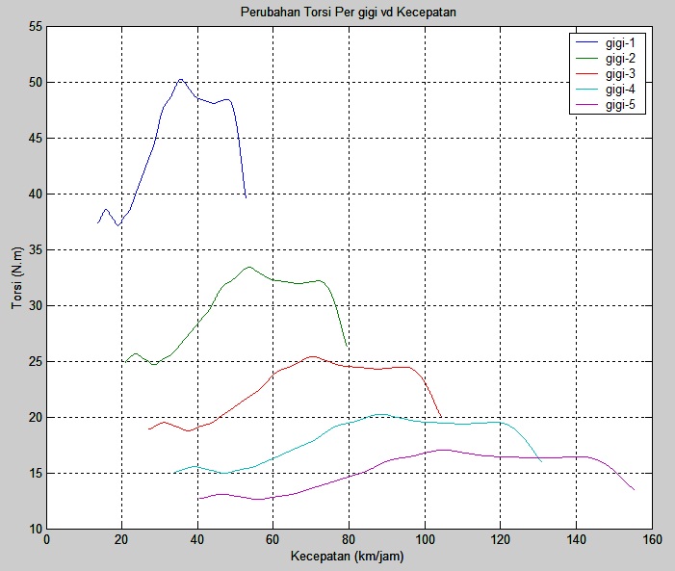Click the green line sample in the legend
The height and width of the screenshot is (571, 675).
click(587, 59)
